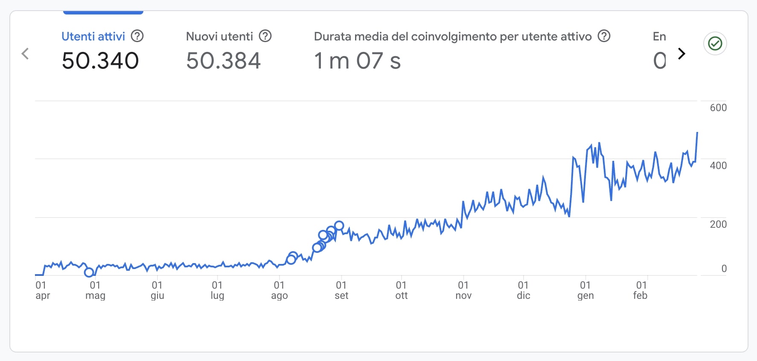The width and height of the screenshot is (757, 361).
Task: Click the anomaly marker near 01 mag
Action: (89, 272)
